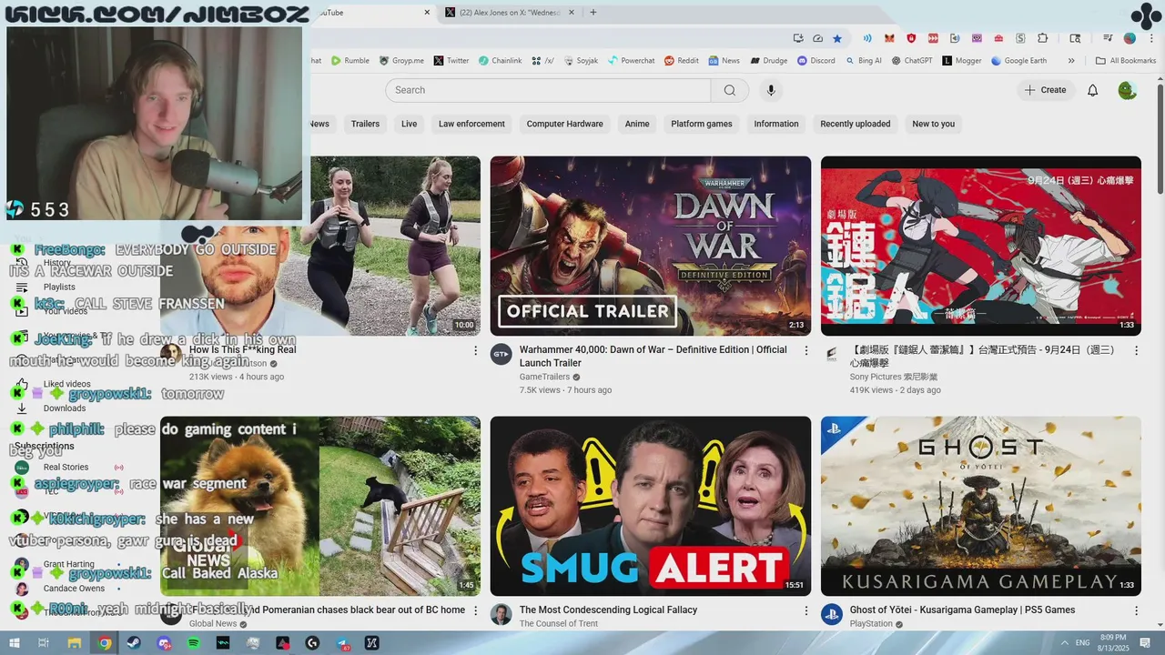This screenshot has width=1165, height=655.
Task: Open Steam from the taskbar
Action: coord(134,643)
